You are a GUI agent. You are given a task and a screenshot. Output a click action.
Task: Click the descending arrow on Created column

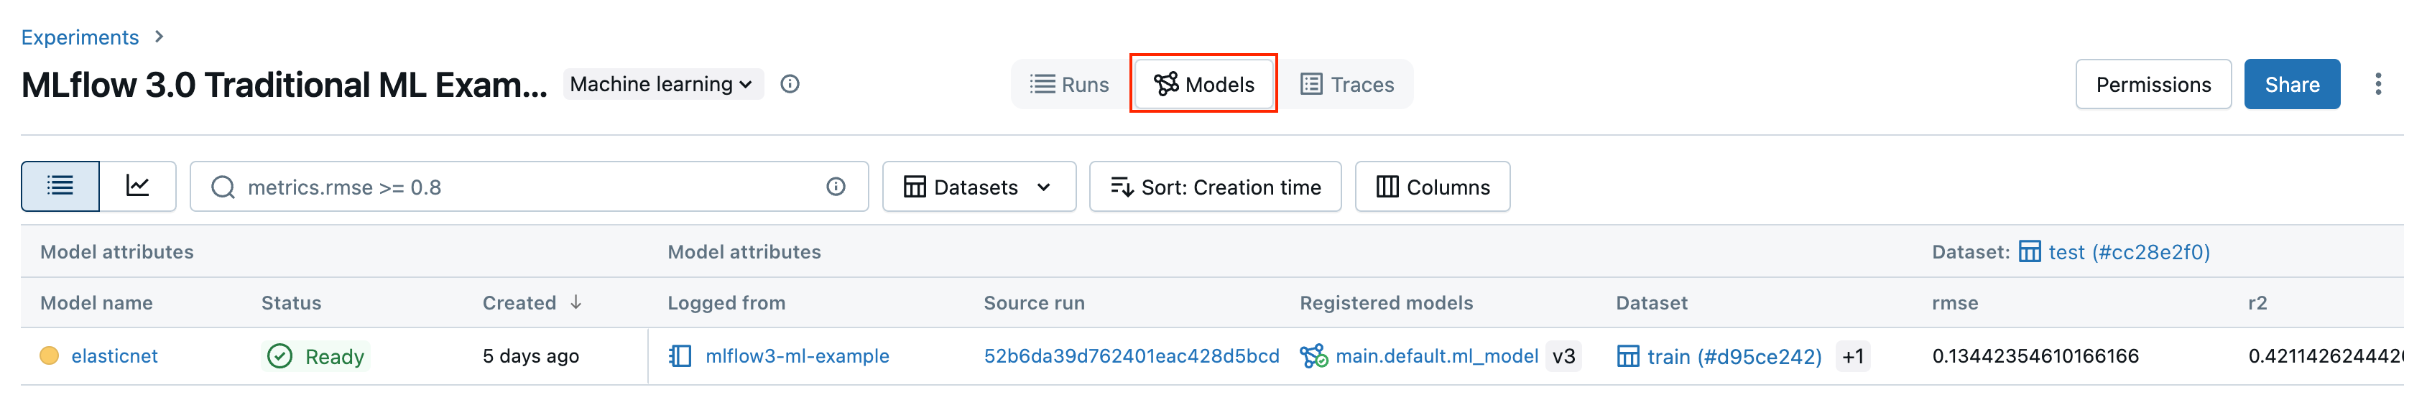click(575, 302)
